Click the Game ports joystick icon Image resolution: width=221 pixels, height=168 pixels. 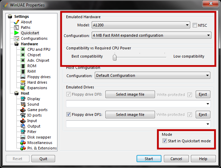(x=23, y=110)
